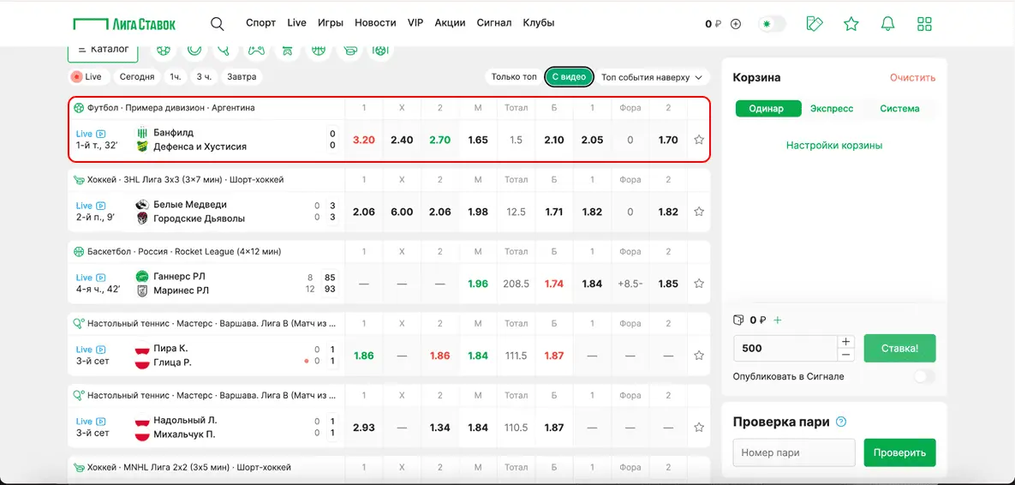Click the plus deposit icon beside header balance

coord(735,24)
